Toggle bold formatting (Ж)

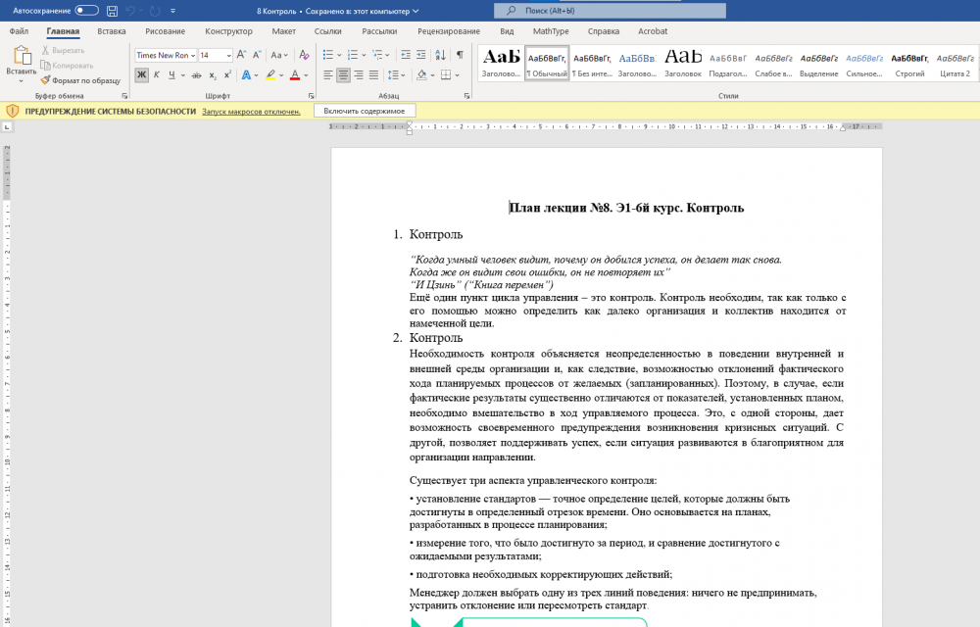pyautogui.click(x=141, y=74)
